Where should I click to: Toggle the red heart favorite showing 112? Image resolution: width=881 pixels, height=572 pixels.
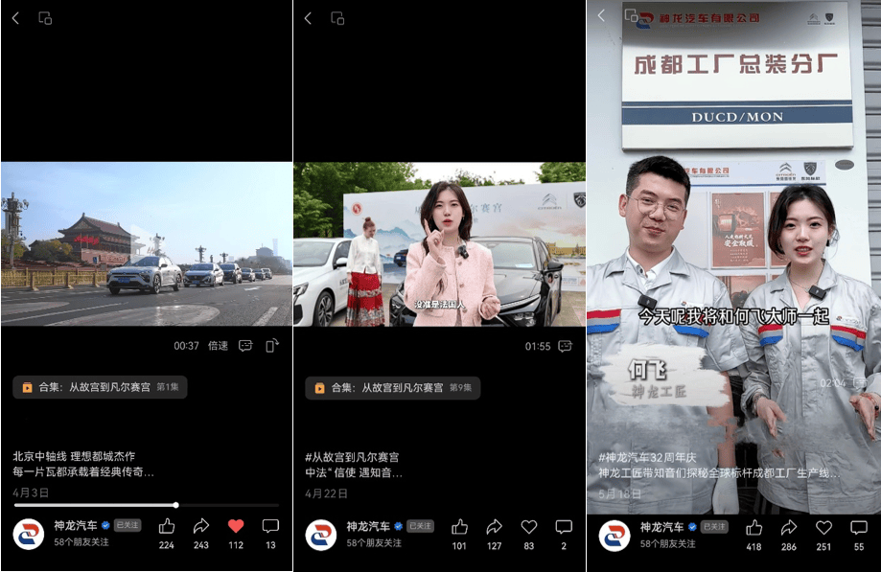(x=236, y=527)
